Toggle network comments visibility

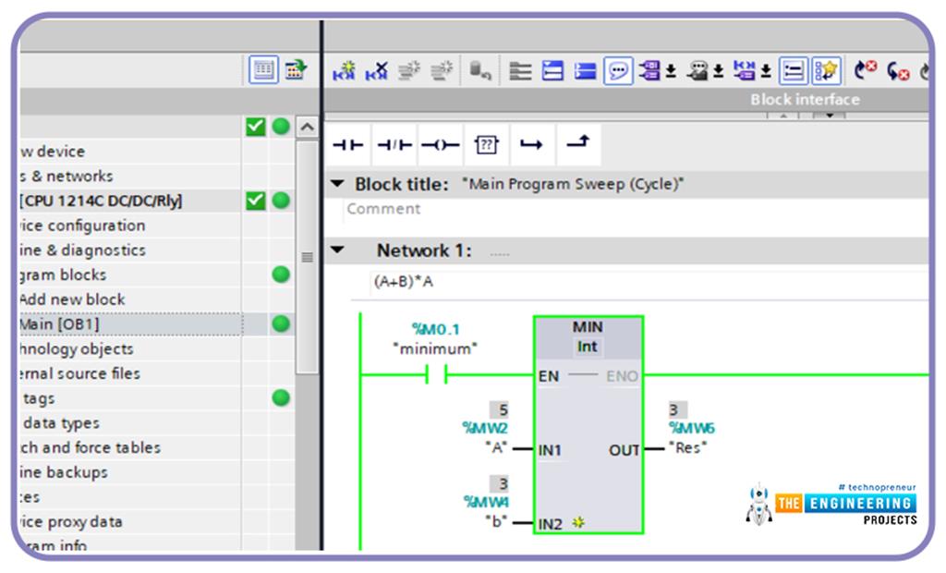(617, 71)
